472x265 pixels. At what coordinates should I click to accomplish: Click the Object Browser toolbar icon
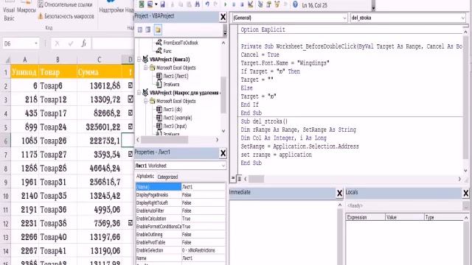[277, 4]
